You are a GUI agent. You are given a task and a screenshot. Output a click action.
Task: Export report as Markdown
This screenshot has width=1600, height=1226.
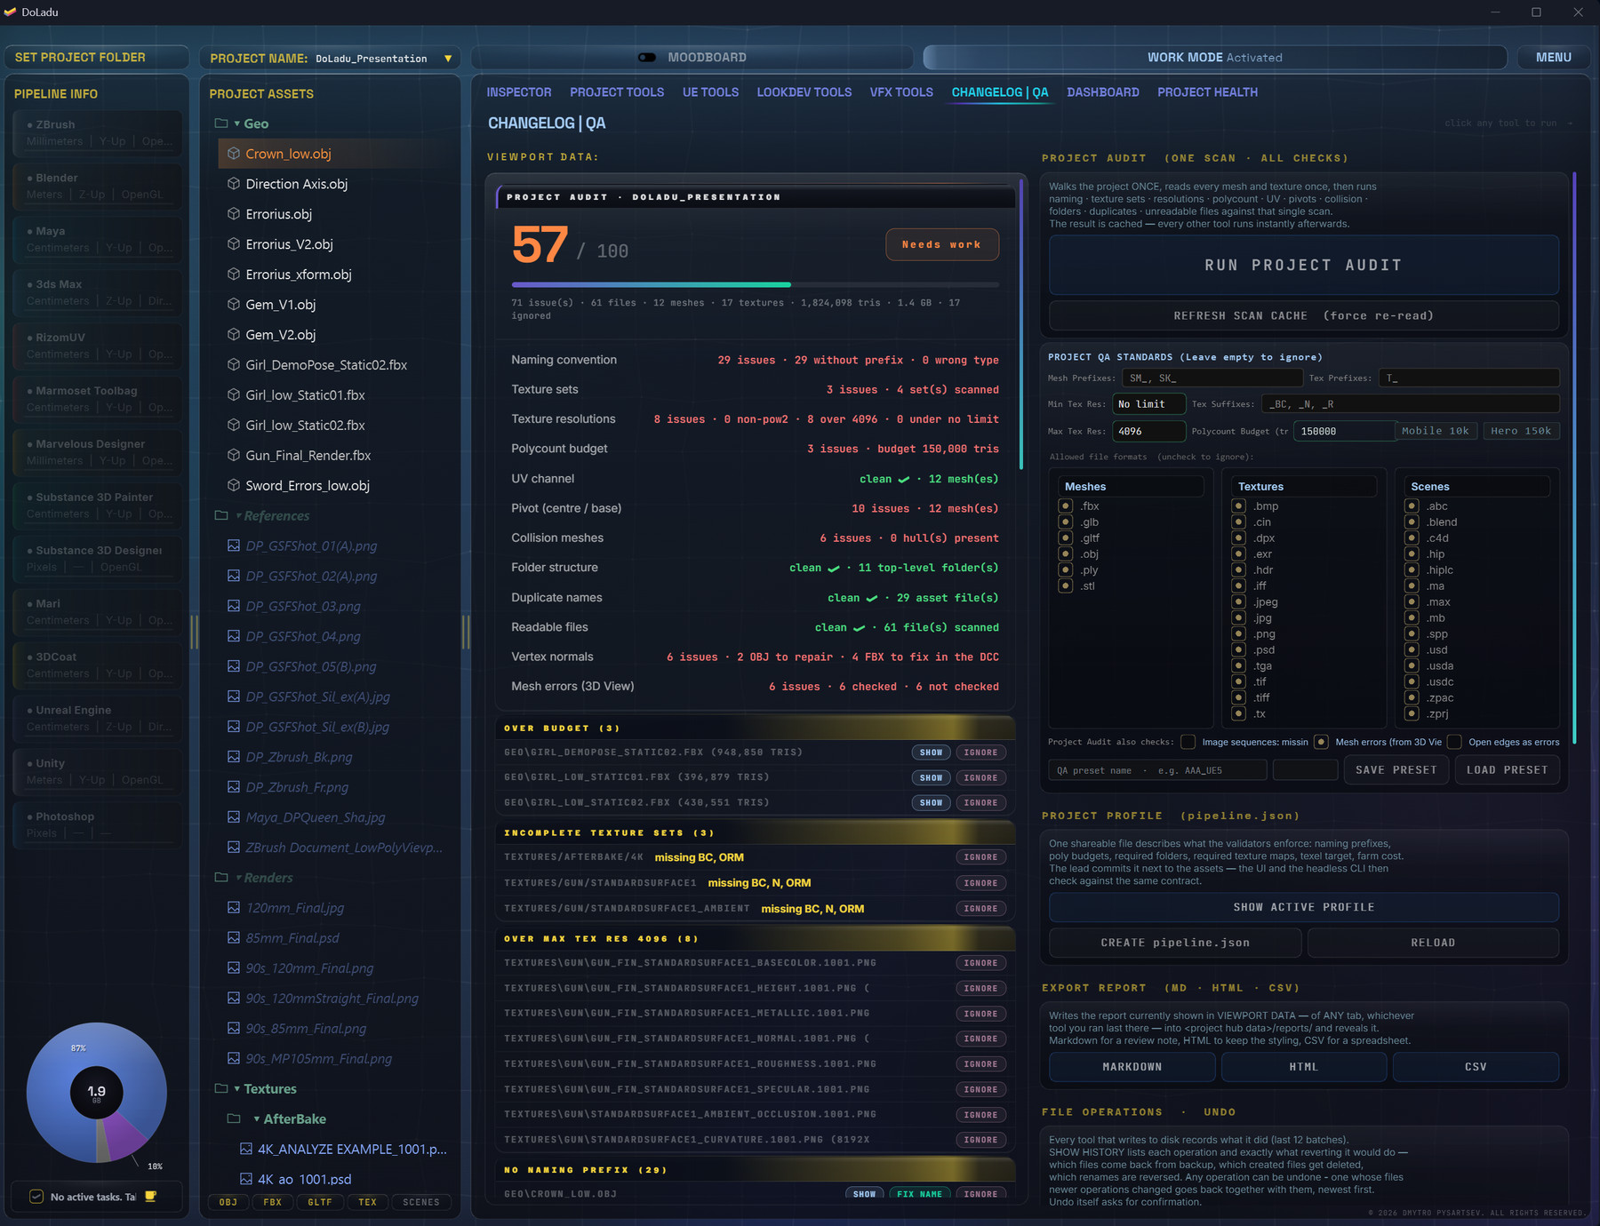(1132, 1066)
